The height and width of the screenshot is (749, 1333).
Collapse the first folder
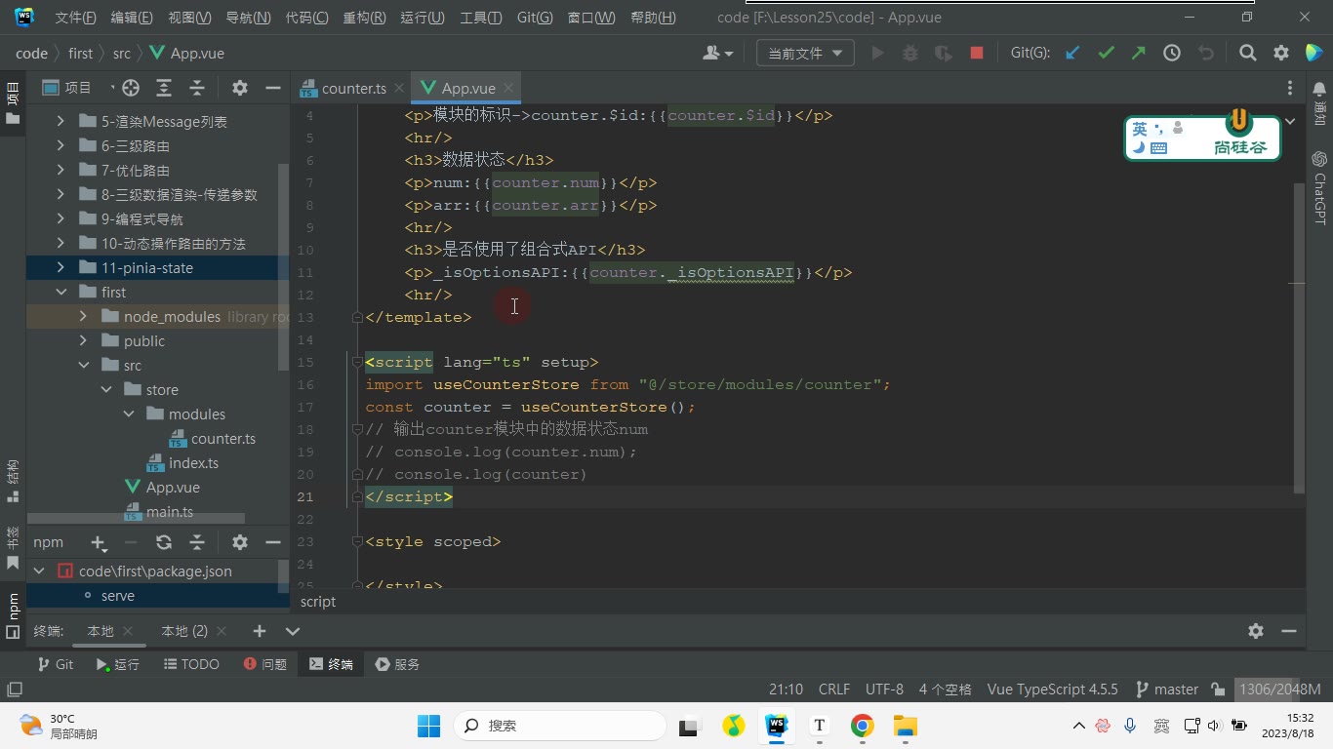(x=61, y=293)
